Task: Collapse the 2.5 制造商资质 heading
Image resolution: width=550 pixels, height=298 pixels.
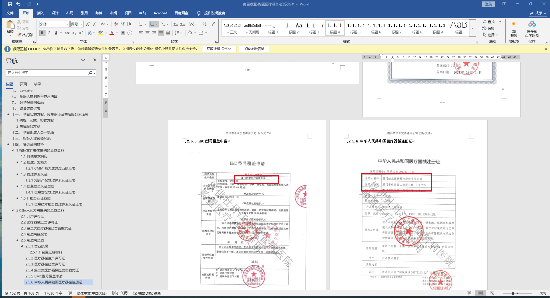Action: 17,240
